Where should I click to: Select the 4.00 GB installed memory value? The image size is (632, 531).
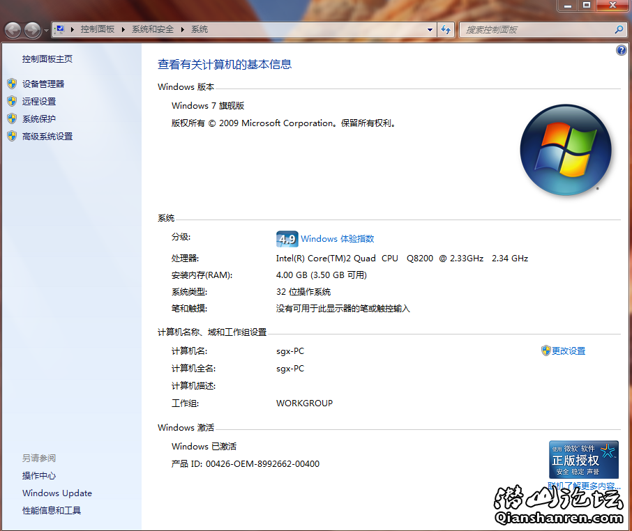point(322,275)
